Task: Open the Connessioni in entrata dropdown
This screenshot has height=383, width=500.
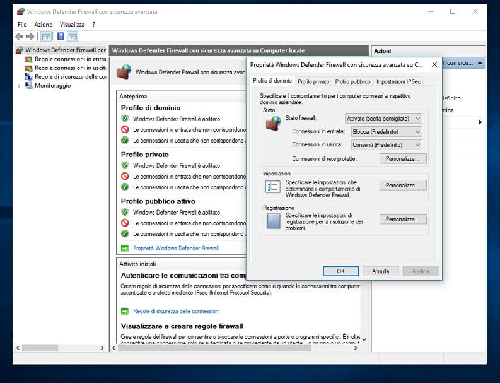Action: 387,131
